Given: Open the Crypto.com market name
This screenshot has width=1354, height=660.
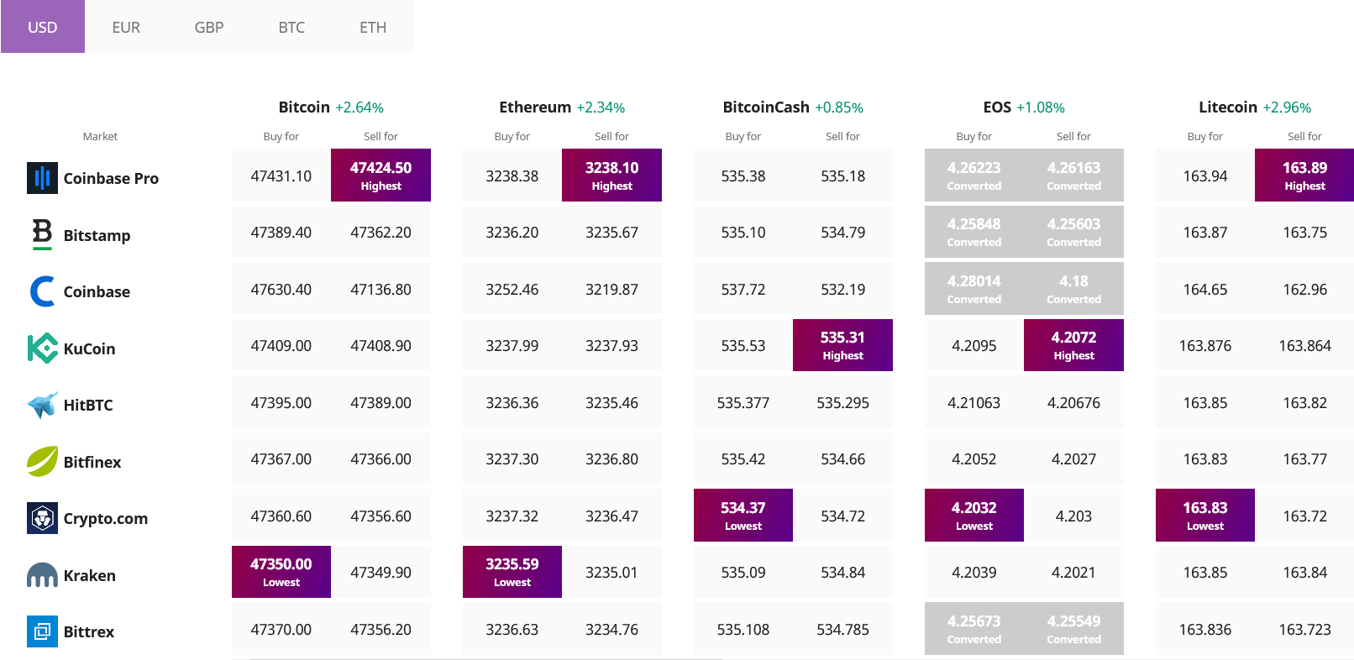Looking at the screenshot, I should 106,518.
